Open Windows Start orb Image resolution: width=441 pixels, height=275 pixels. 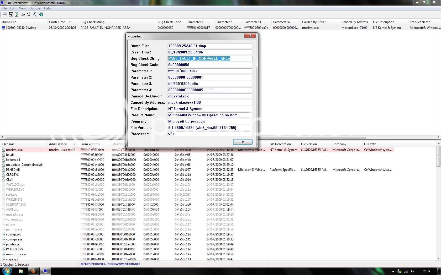(7, 271)
